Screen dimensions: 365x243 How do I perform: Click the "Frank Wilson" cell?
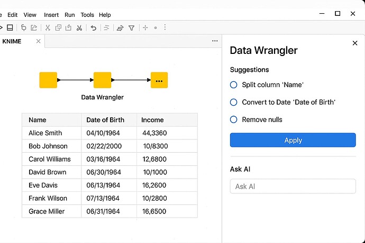point(52,198)
